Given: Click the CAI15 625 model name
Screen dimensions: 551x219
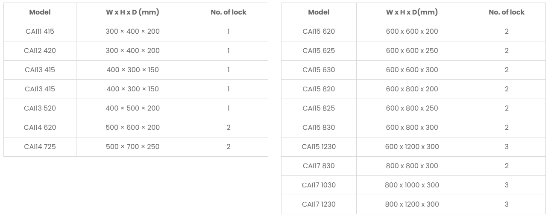Looking at the screenshot, I should point(319,51).
